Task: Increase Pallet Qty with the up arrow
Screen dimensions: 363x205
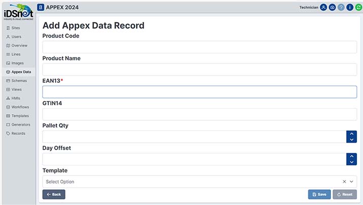Action: 352,134
